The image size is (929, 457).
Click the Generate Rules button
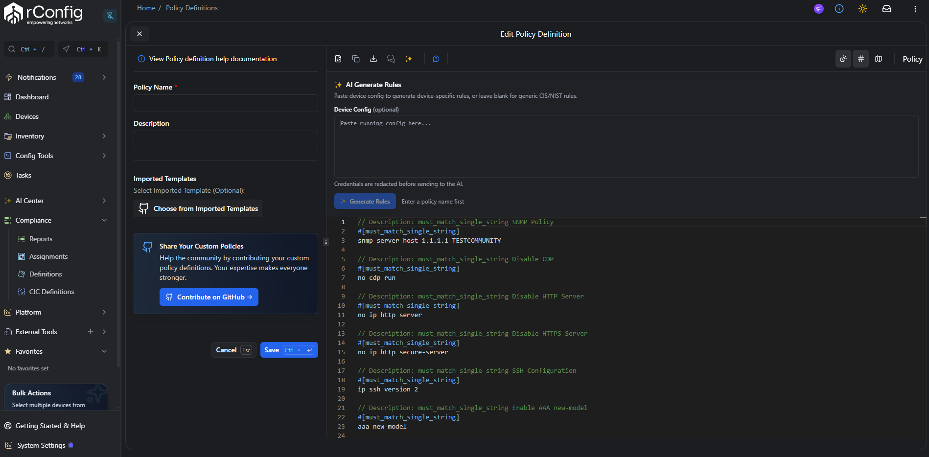[x=365, y=201]
